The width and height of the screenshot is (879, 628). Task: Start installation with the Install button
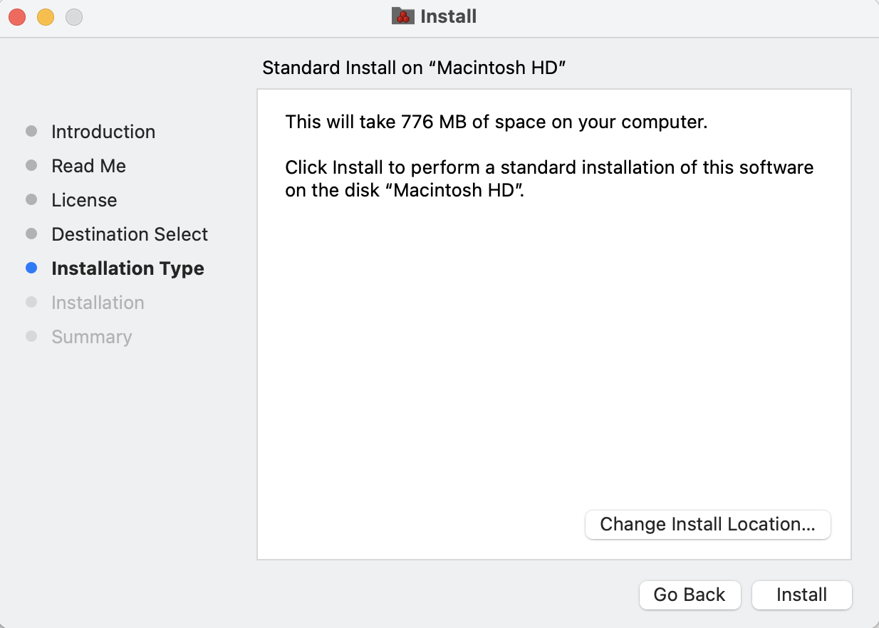coord(801,595)
